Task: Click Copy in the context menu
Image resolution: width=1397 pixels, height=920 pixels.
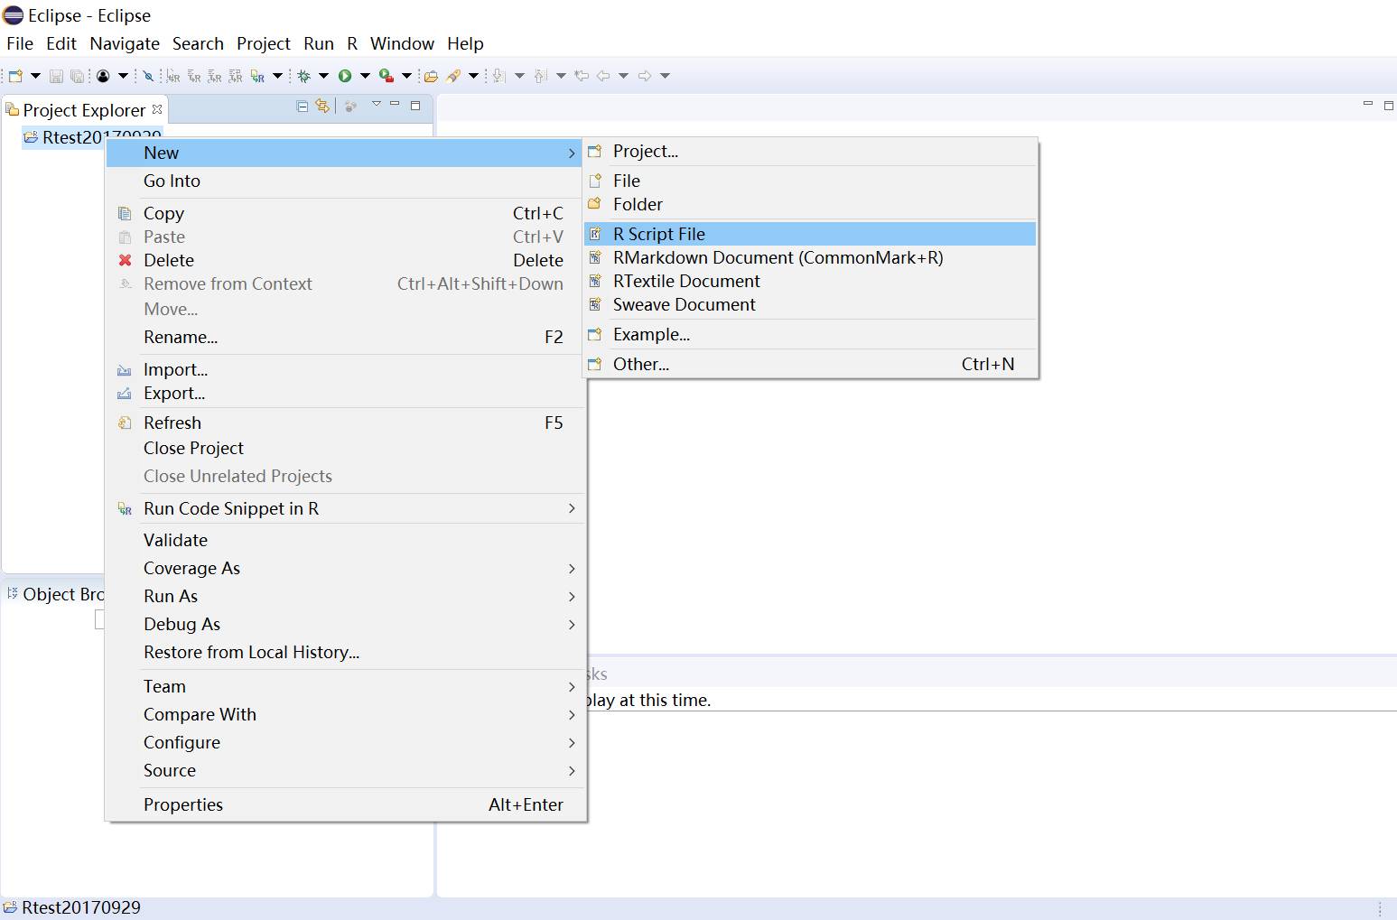Action: click(345, 213)
